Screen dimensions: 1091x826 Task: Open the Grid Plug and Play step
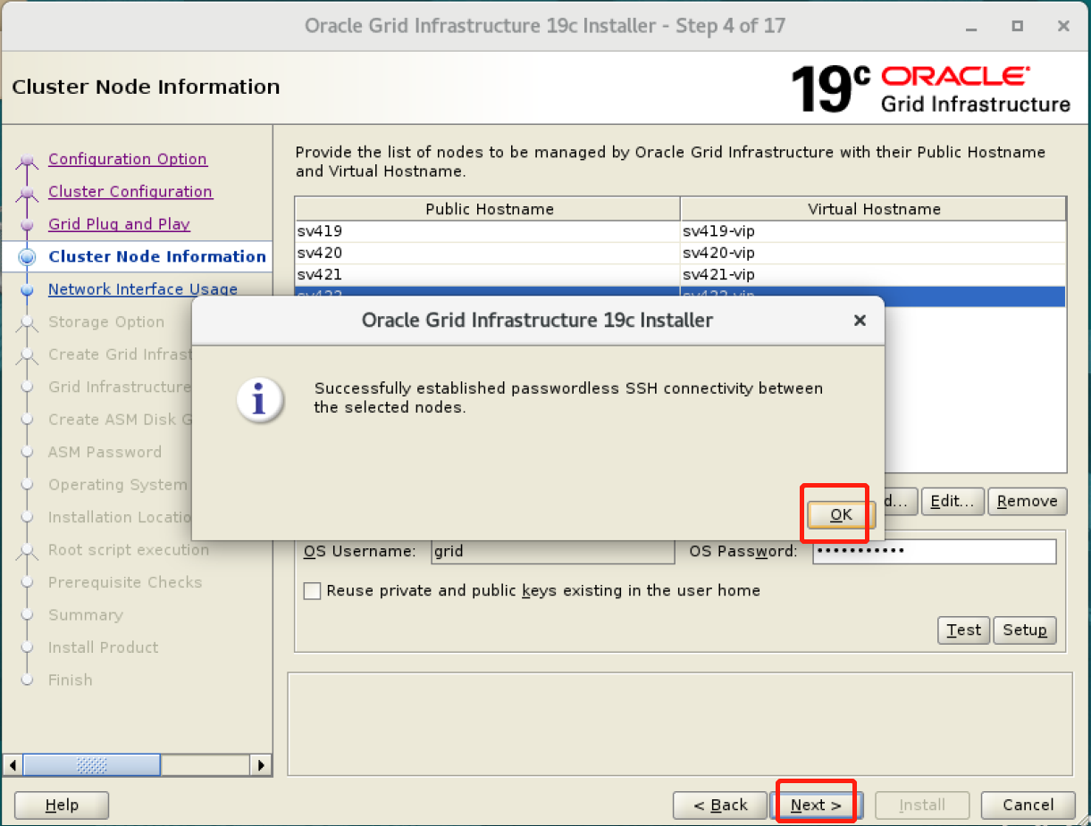coord(119,224)
